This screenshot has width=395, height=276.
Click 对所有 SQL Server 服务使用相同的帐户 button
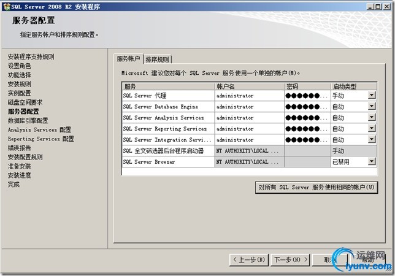[x=316, y=187]
